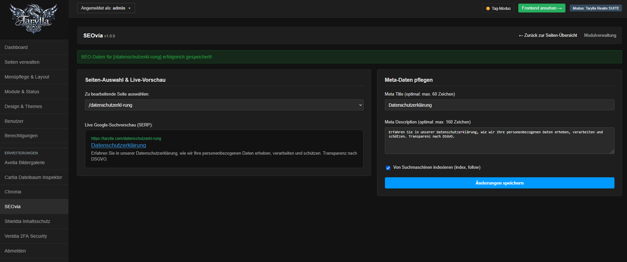This screenshot has width=627, height=262.
Task: Click 'Meta-Daten pflegen' heading
Action: click(x=409, y=80)
